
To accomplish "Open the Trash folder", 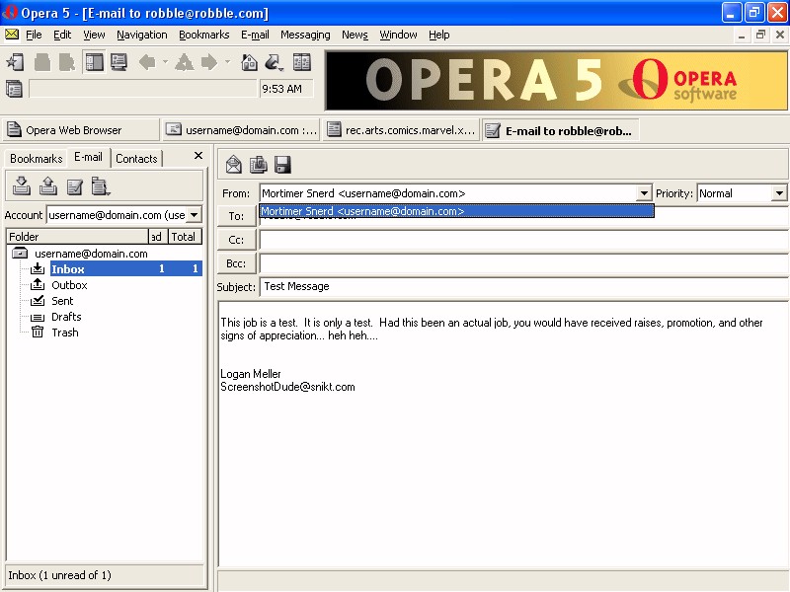I will [x=65, y=333].
